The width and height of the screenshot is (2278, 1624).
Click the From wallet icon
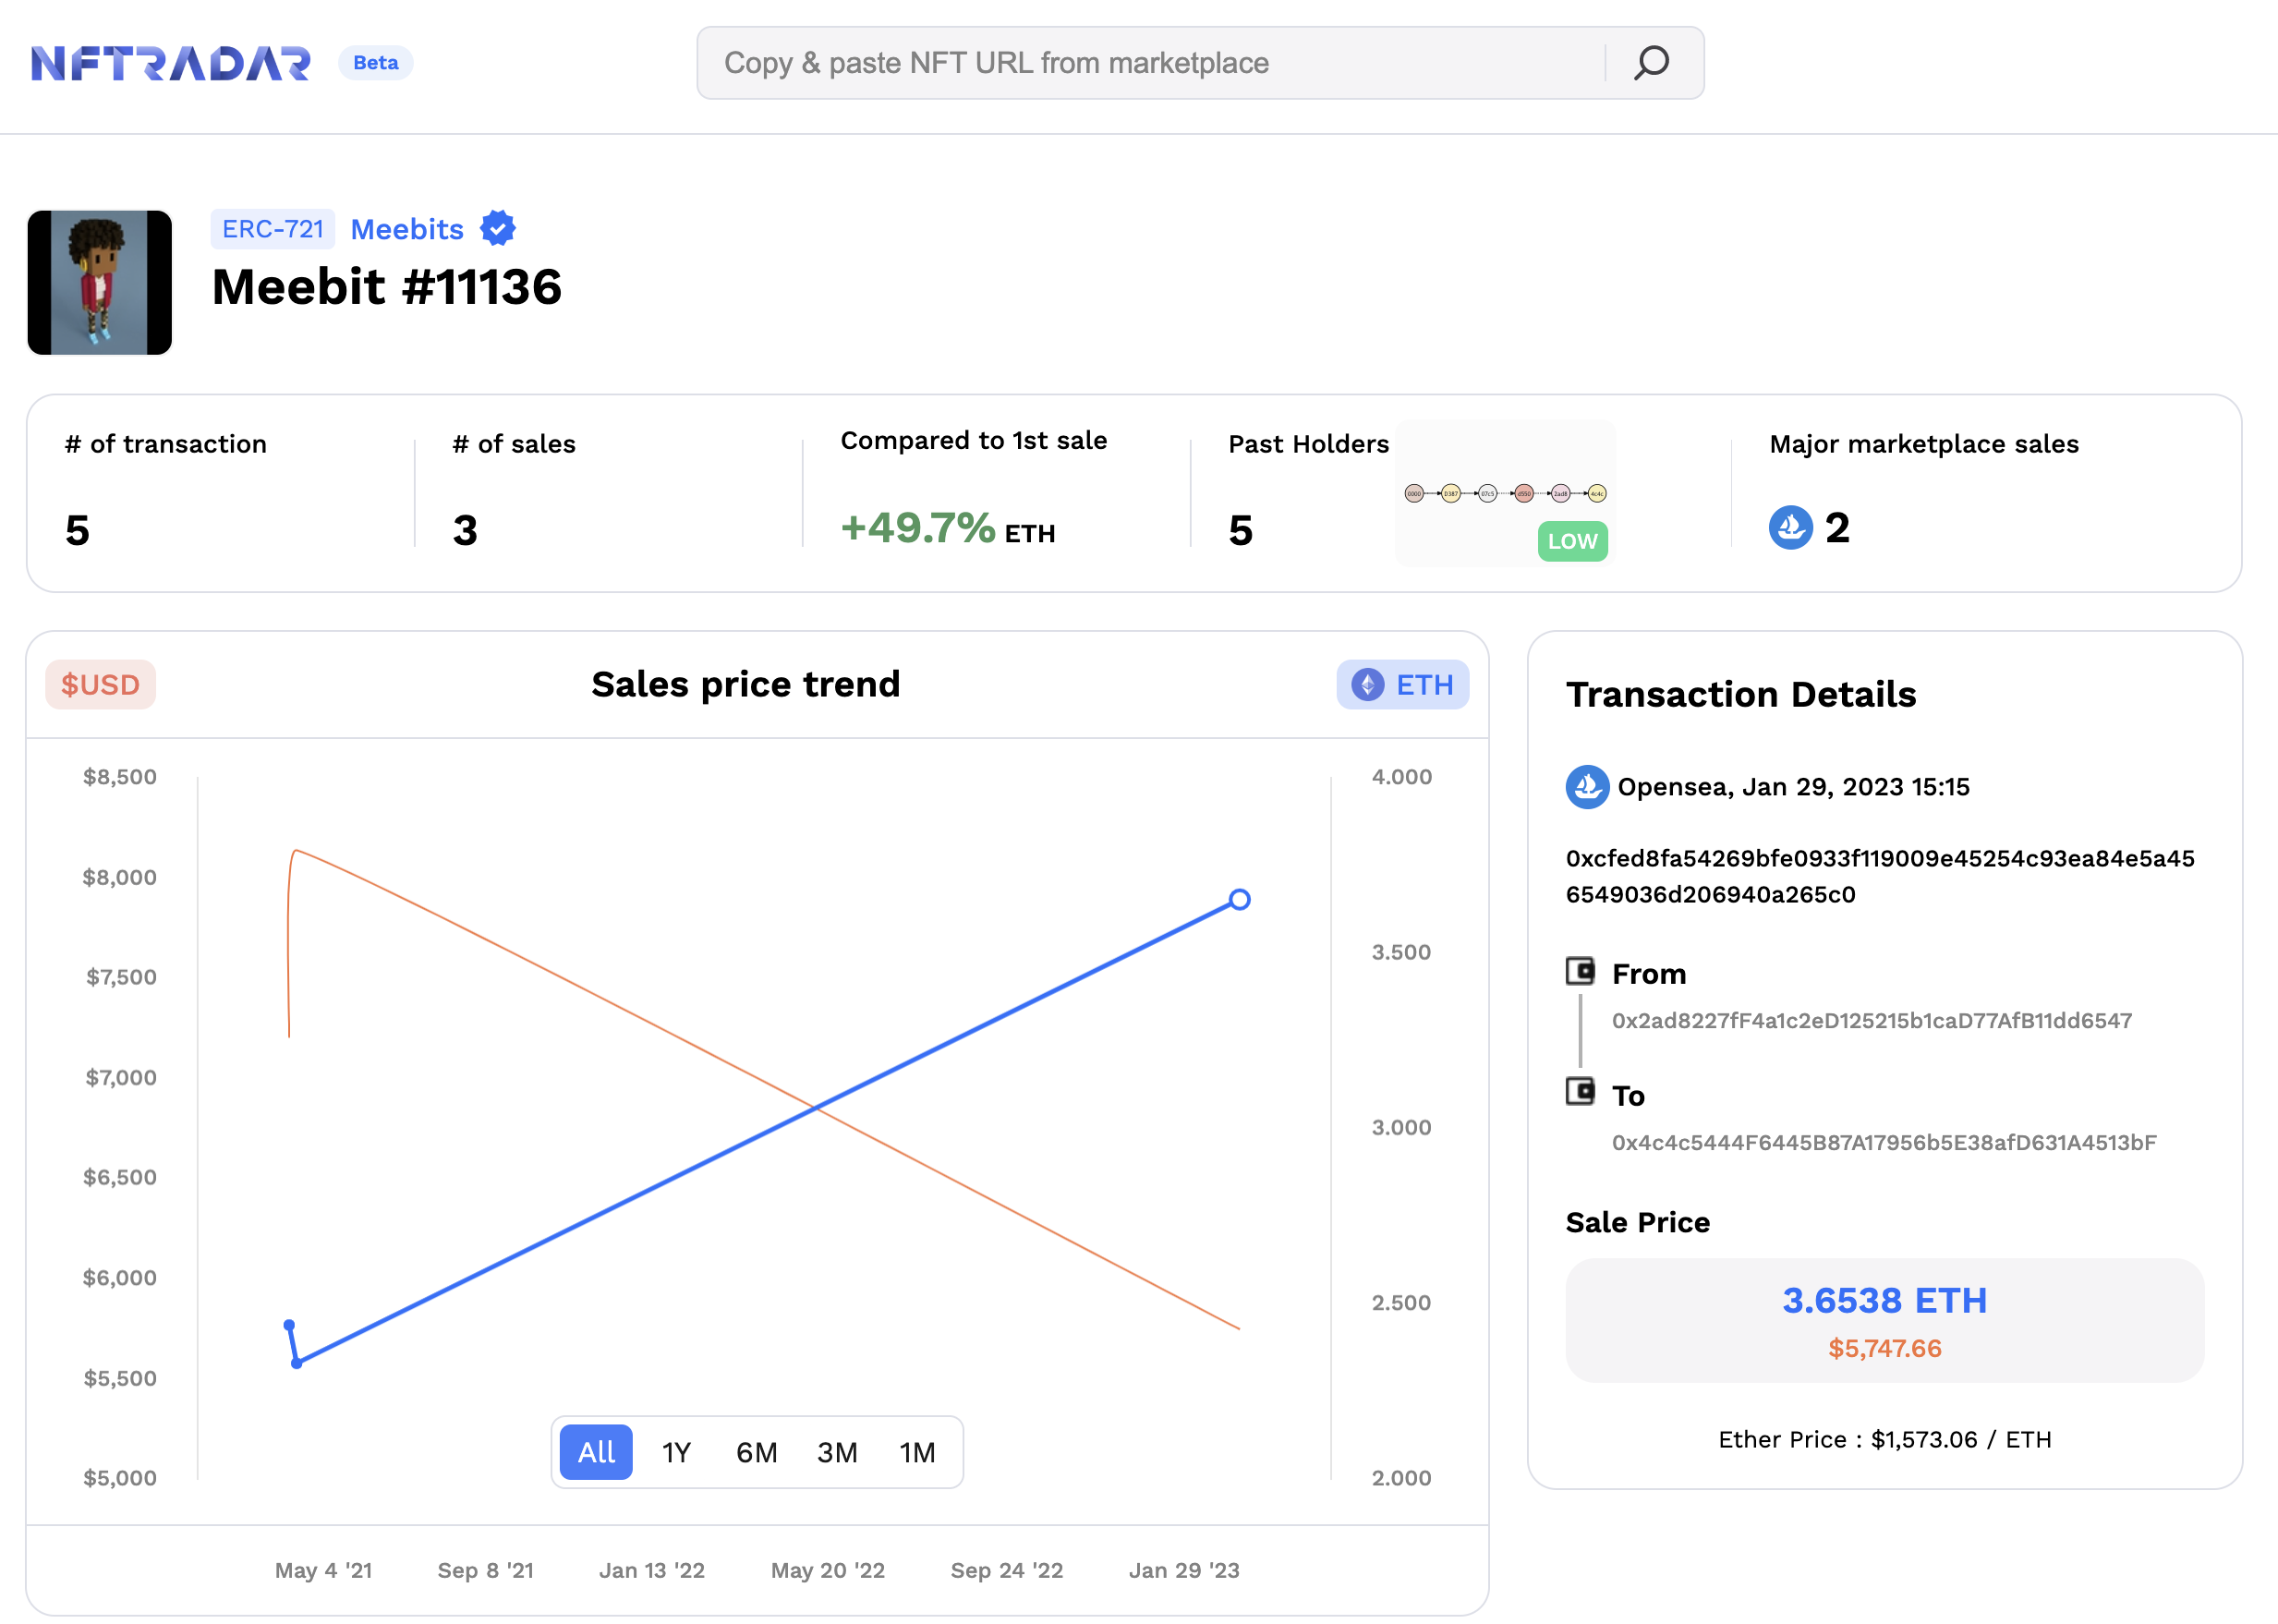[1580, 971]
